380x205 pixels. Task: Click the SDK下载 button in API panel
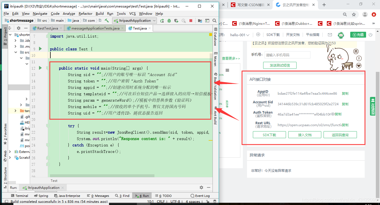point(269,135)
